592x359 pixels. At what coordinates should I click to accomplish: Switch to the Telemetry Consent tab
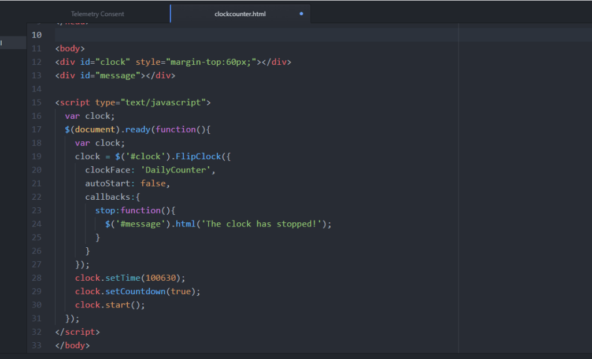tap(97, 14)
